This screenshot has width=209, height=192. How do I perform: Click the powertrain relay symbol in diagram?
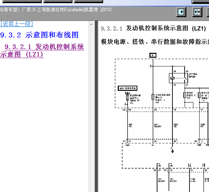tap(178, 78)
